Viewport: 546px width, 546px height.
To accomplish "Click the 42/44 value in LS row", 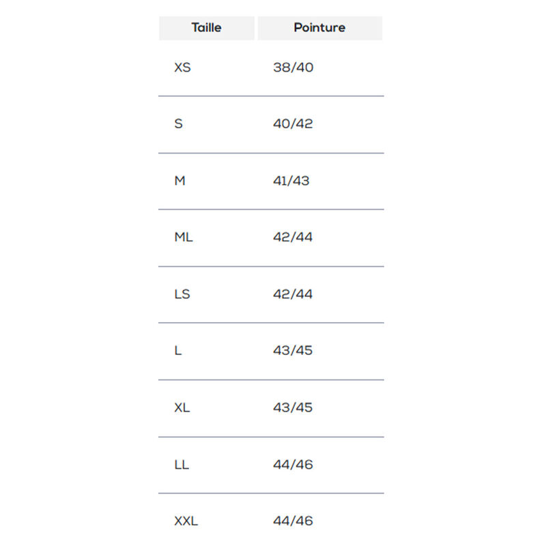I will [293, 294].
